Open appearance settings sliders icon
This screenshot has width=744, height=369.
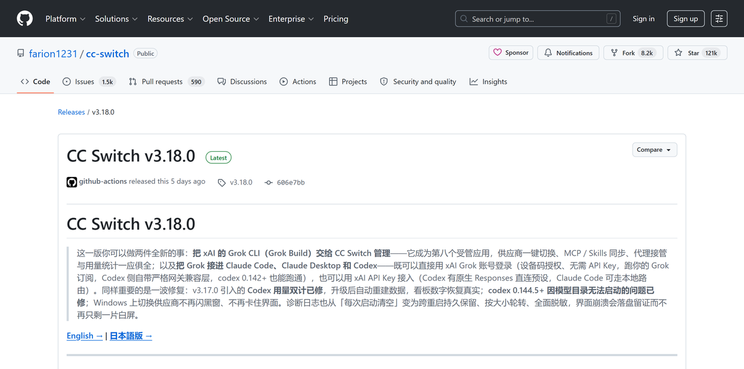tap(719, 19)
